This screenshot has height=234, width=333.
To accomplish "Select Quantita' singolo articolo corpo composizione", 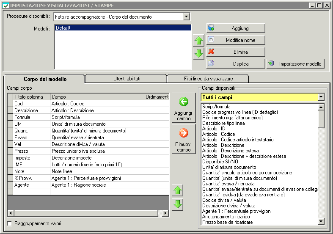I will coord(259,173).
